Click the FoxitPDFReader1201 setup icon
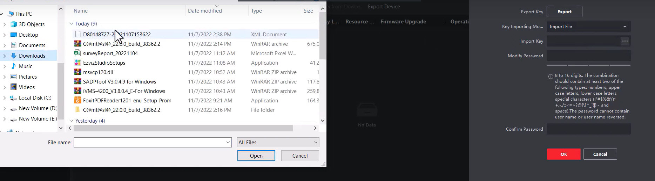The image size is (655, 181). click(78, 101)
